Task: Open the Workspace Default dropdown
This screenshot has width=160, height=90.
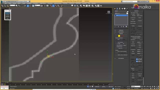Action: [x=24, y=1]
